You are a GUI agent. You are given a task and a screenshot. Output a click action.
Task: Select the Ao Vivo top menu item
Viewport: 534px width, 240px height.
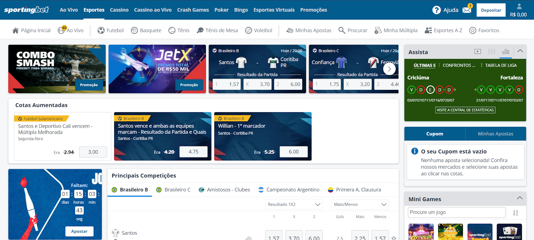(69, 10)
